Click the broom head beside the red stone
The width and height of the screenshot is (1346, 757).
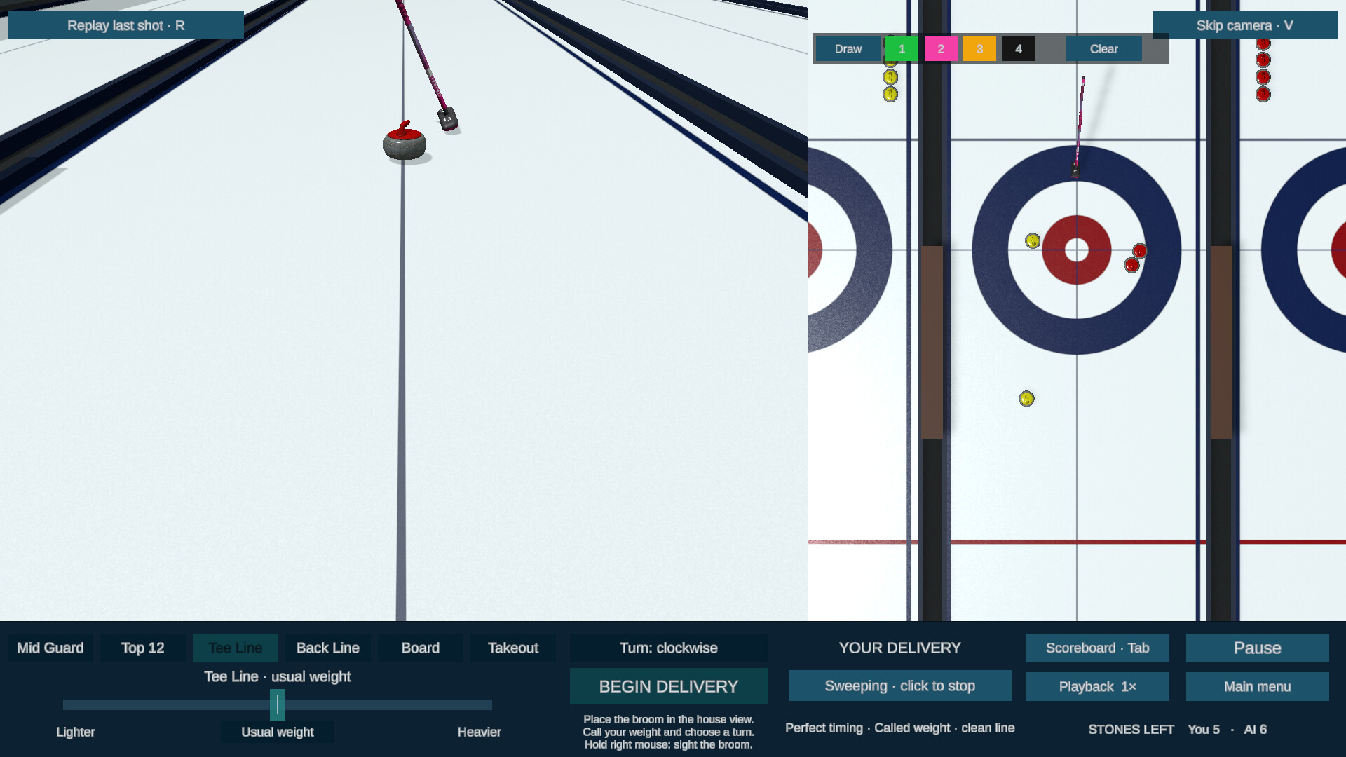[x=448, y=119]
